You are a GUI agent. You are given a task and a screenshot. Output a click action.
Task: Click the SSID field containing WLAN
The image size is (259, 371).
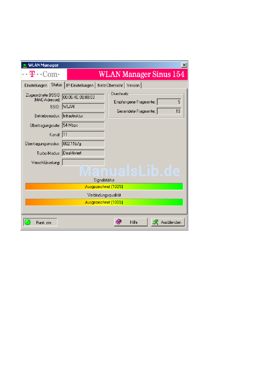click(x=83, y=106)
